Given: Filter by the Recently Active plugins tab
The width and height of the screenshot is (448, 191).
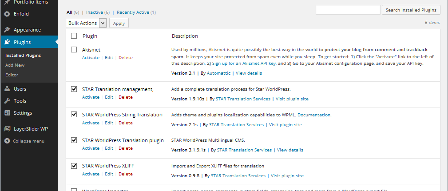Looking at the screenshot, I should tap(133, 12).
